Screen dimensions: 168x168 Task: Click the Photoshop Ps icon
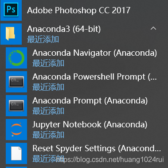pyautogui.click(x=11, y=10)
